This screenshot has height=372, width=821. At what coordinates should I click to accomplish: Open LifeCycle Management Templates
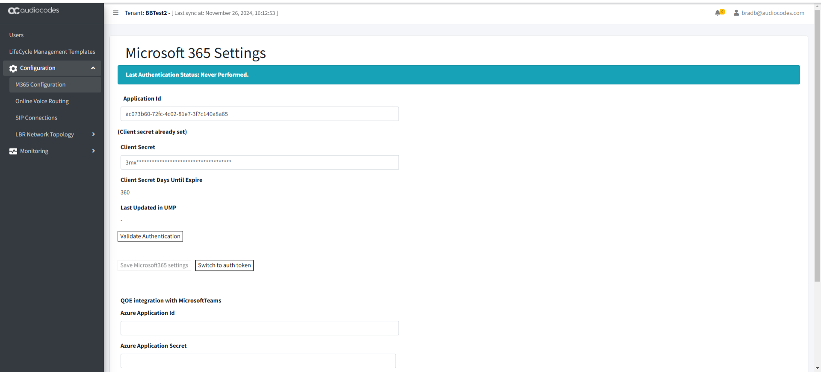pos(52,52)
